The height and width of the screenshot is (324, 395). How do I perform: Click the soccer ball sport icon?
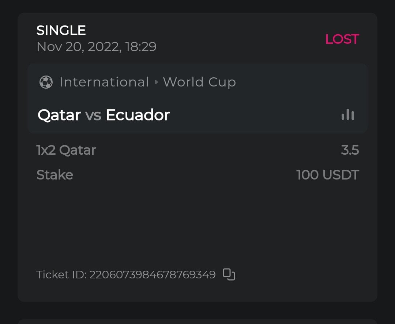click(46, 82)
